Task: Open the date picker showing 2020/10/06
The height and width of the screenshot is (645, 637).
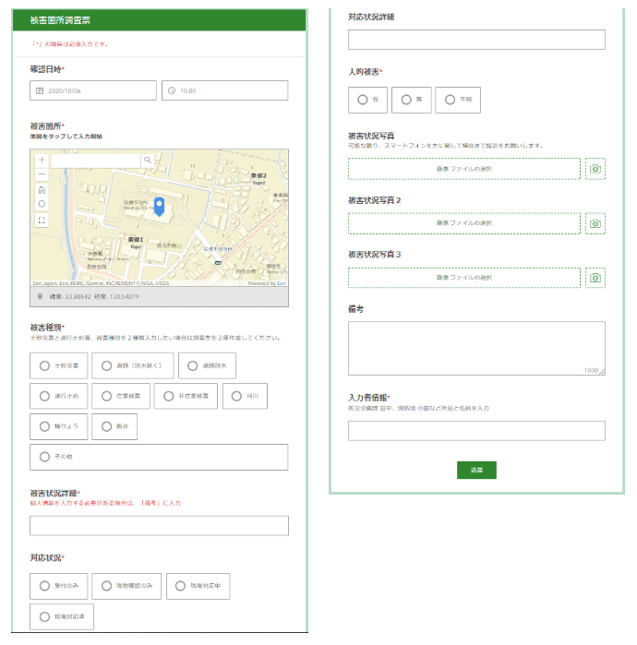Action: click(x=92, y=90)
